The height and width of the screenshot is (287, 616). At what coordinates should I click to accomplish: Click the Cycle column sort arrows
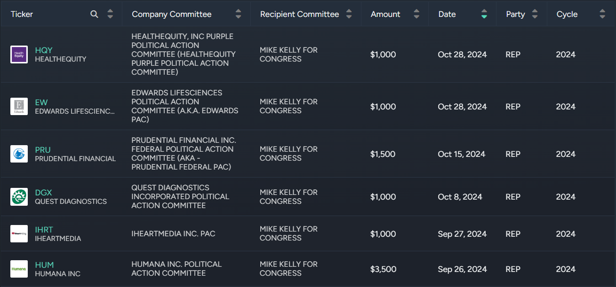(x=602, y=14)
